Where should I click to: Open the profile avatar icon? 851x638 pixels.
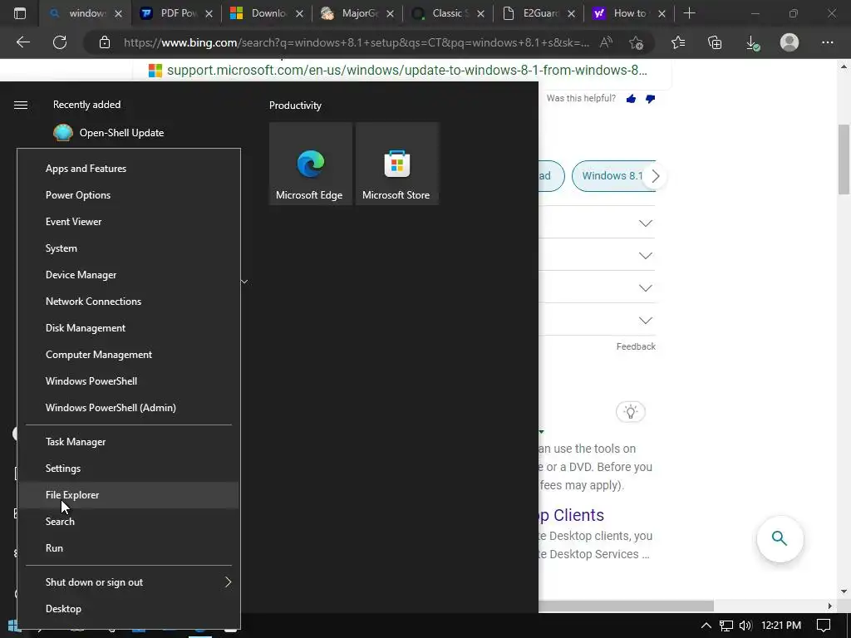click(790, 42)
